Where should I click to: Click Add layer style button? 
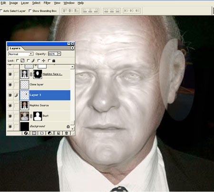26,133
